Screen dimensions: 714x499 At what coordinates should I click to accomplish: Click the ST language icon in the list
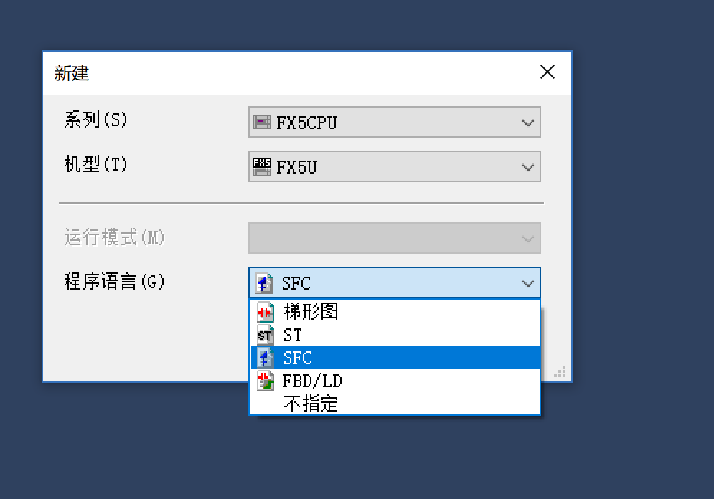click(266, 335)
